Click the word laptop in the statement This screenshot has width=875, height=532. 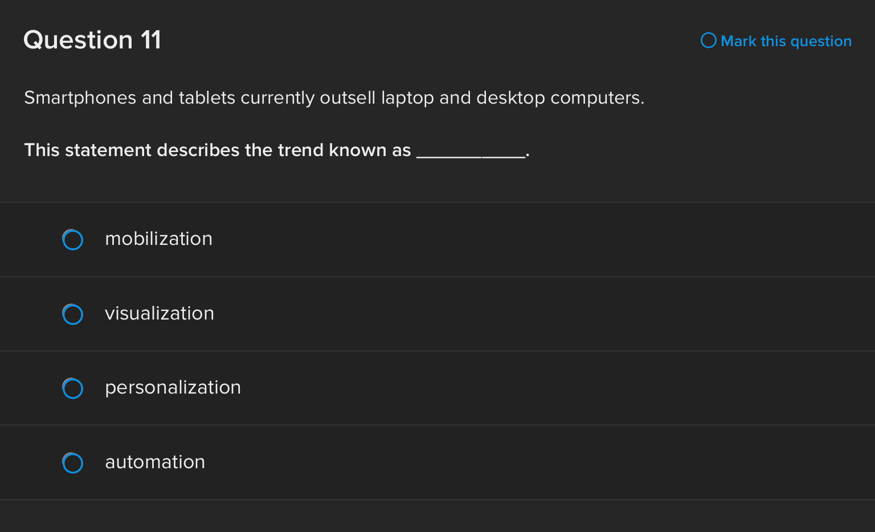[407, 98]
